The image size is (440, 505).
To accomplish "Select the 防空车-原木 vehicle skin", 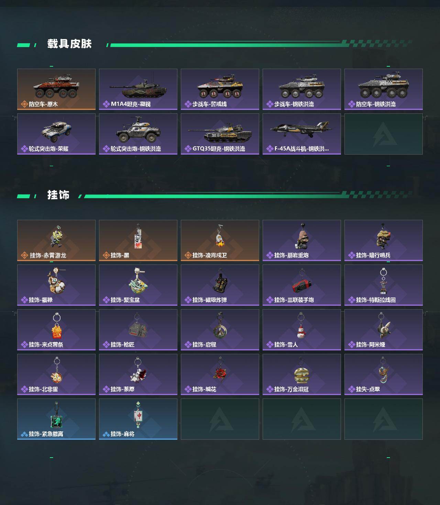I will tap(56, 89).
